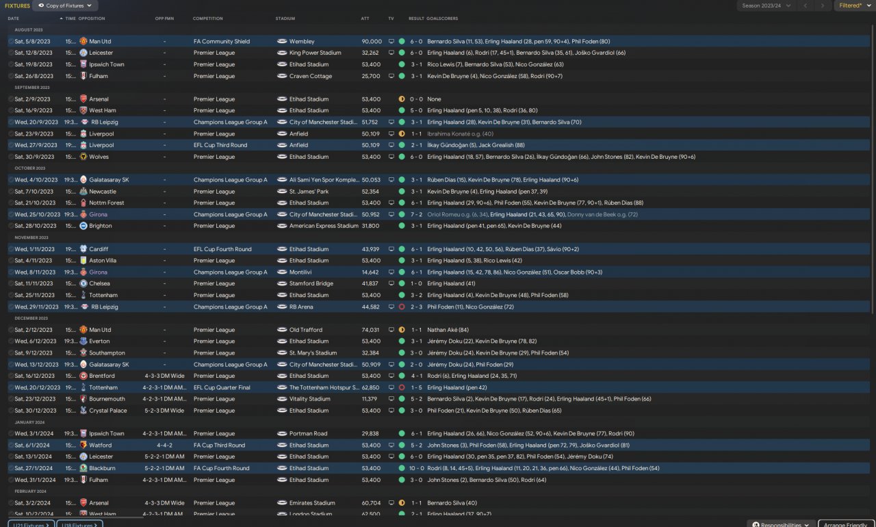This screenshot has height=527, width=876.
Task: Click the stadium icon beside Craven Cottage
Action: (282, 76)
